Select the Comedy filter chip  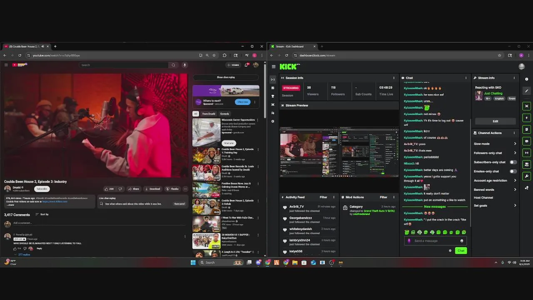pyautogui.click(x=224, y=114)
